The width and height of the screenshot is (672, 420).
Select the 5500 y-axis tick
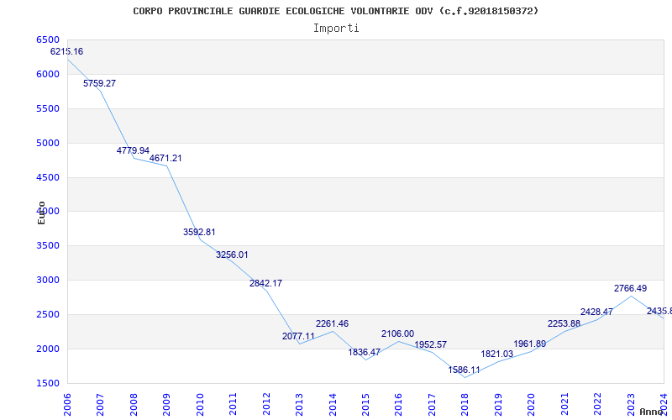(x=48, y=108)
